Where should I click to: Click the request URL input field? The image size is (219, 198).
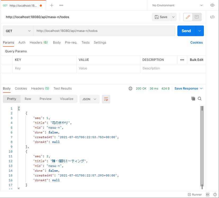(104, 31)
